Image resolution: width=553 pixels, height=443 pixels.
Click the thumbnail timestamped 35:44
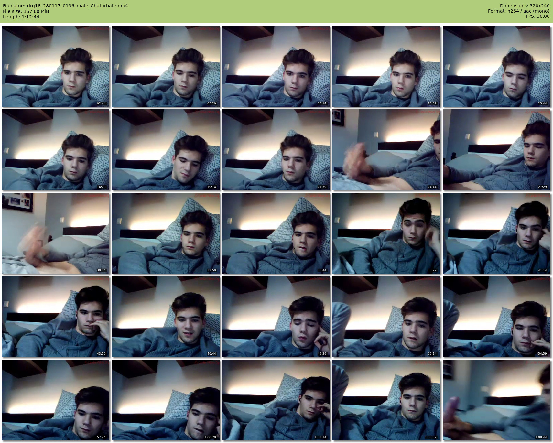276,233
